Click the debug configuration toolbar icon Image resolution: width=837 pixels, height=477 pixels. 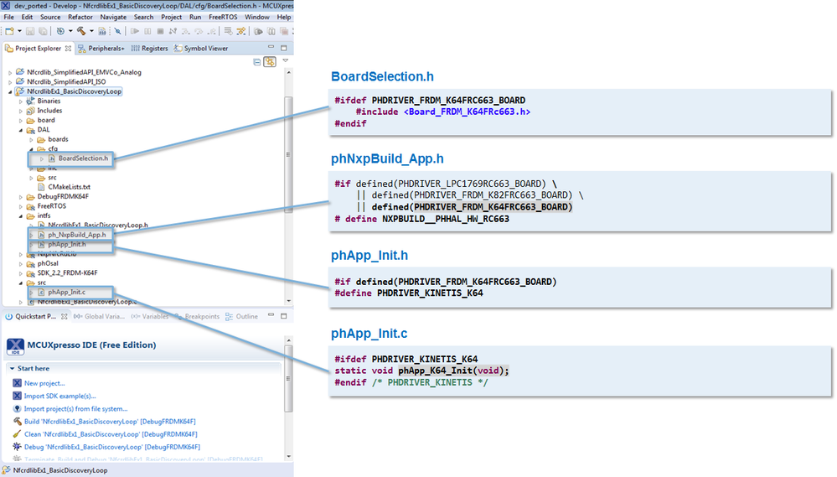[x=60, y=32]
